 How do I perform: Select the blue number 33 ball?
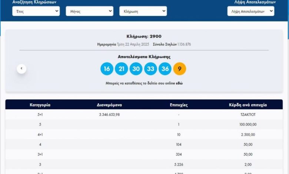coord(150,69)
